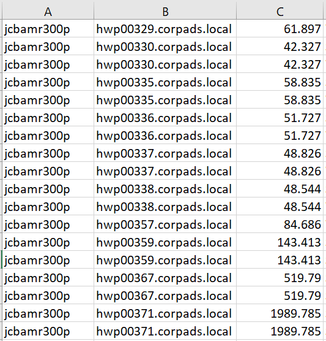Select column B by its header
This screenshot has height=341, width=326.
[x=165, y=11]
